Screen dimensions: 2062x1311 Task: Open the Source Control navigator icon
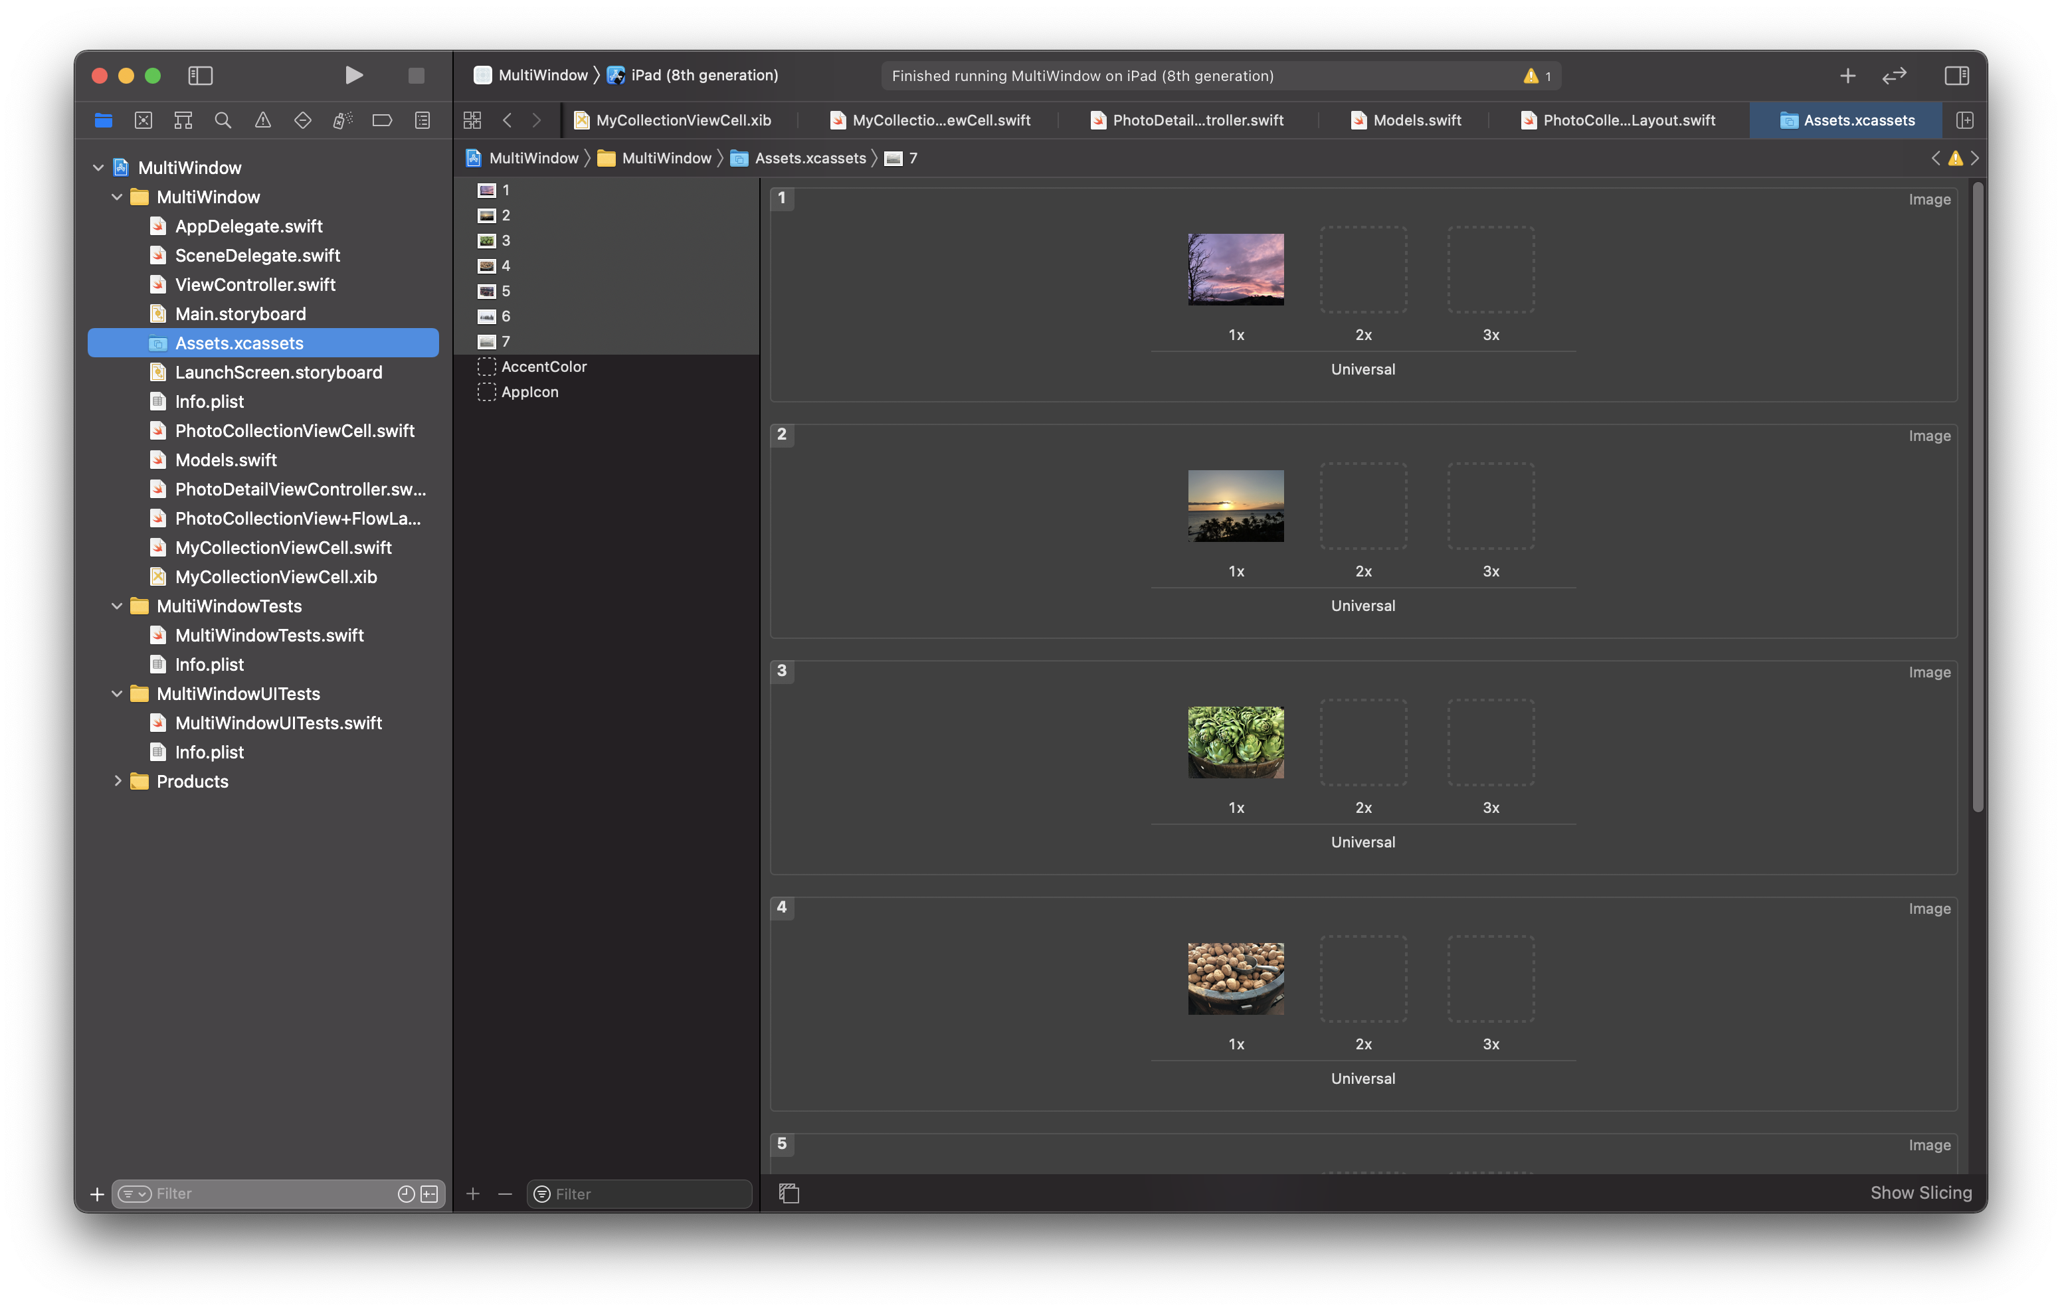pos(143,121)
